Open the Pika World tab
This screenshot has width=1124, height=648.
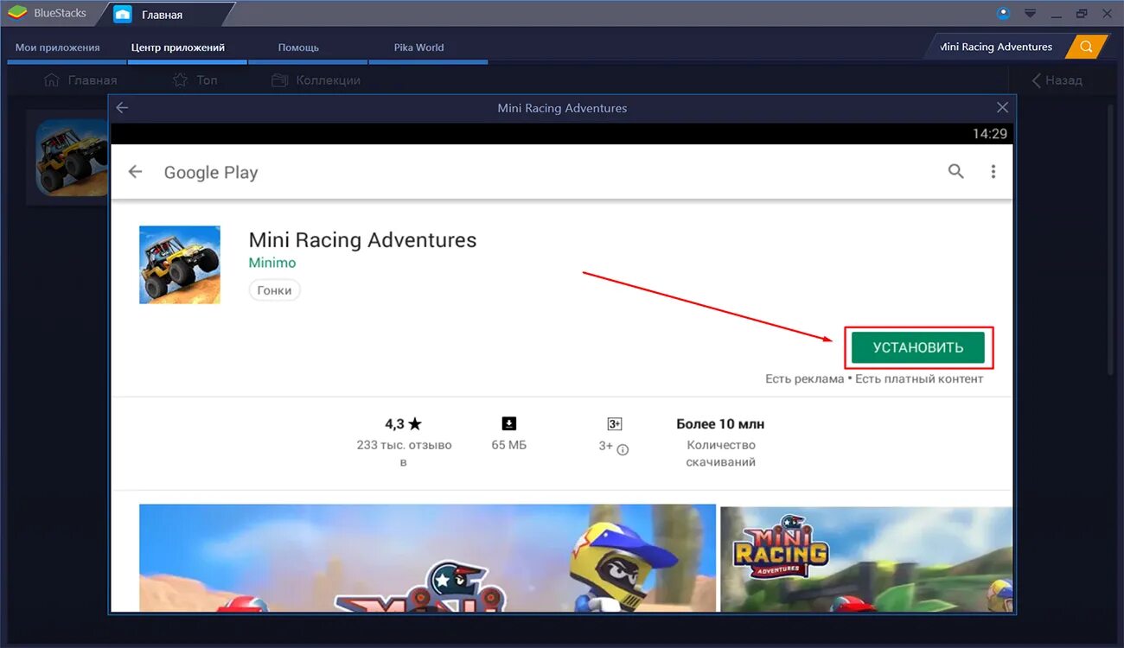[x=418, y=48]
